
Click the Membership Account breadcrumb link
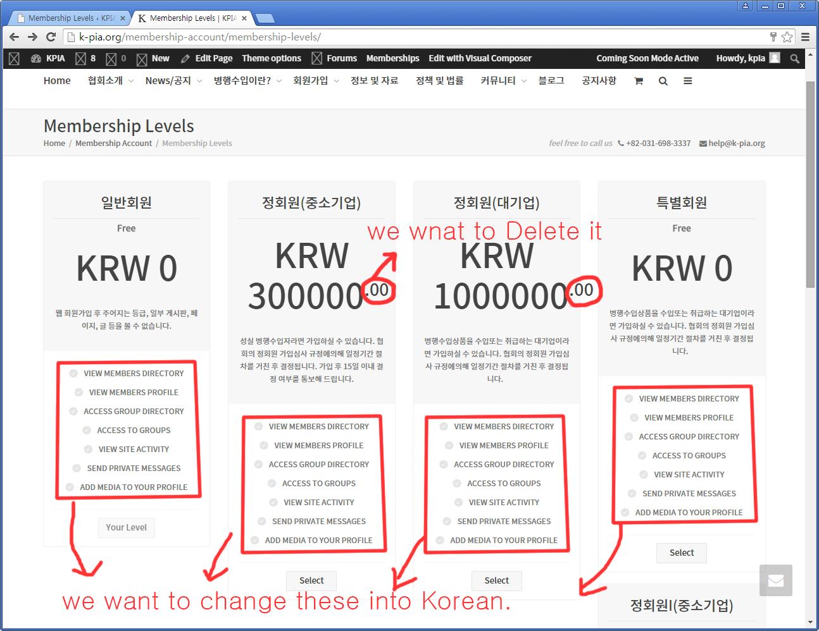point(113,144)
